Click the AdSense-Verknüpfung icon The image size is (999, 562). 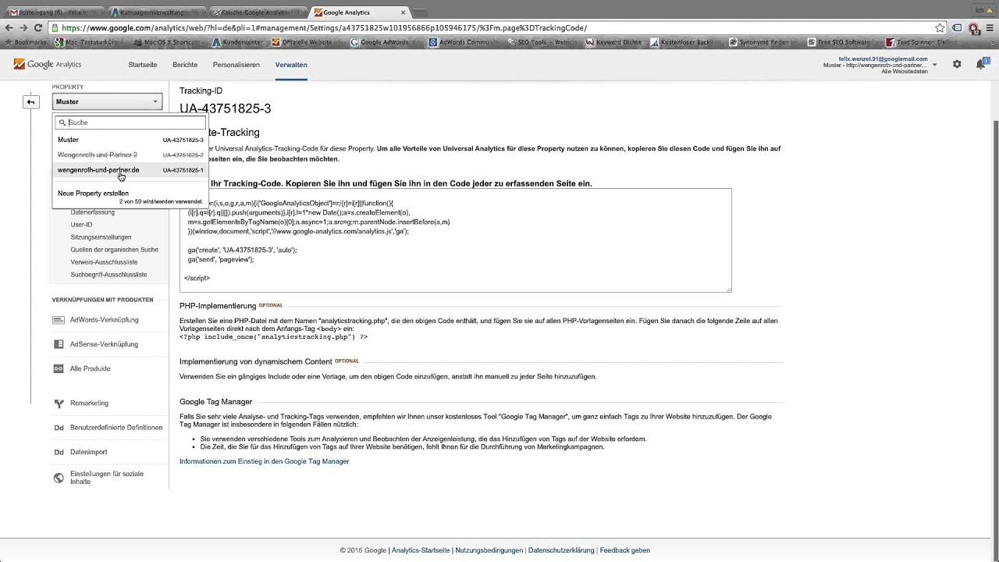[59, 344]
